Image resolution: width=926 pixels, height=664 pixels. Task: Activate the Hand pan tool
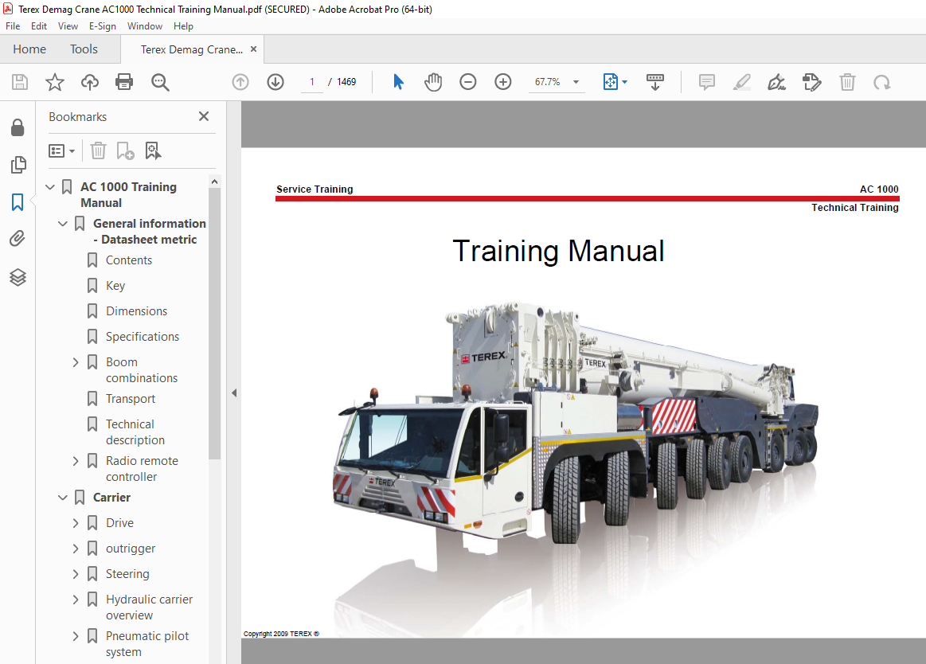[x=433, y=82]
